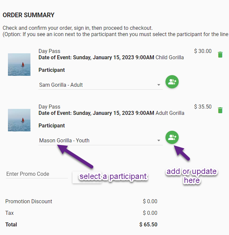Click the $35.50 line item price
The height and width of the screenshot is (235, 229).
point(203,107)
